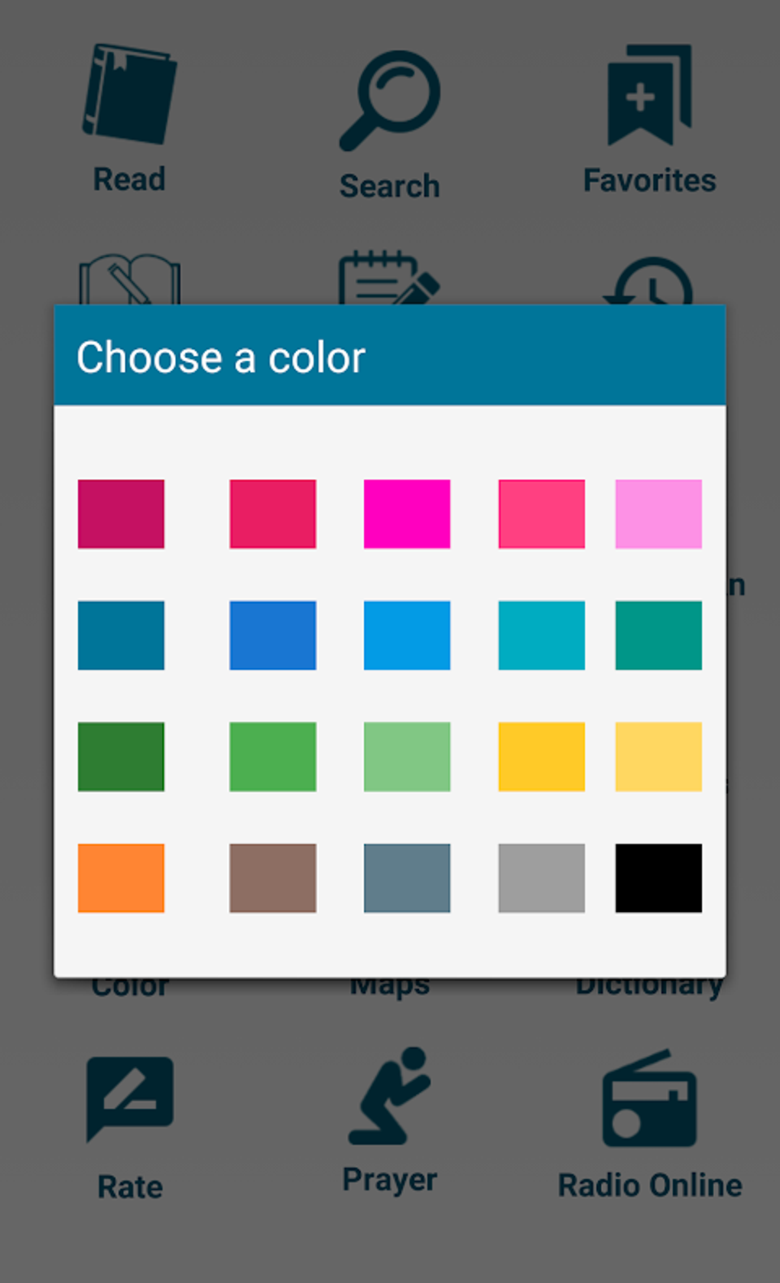Pick the light pink color swatch
The height and width of the screenshot is (1283, 780).
[x=658, y=513]
